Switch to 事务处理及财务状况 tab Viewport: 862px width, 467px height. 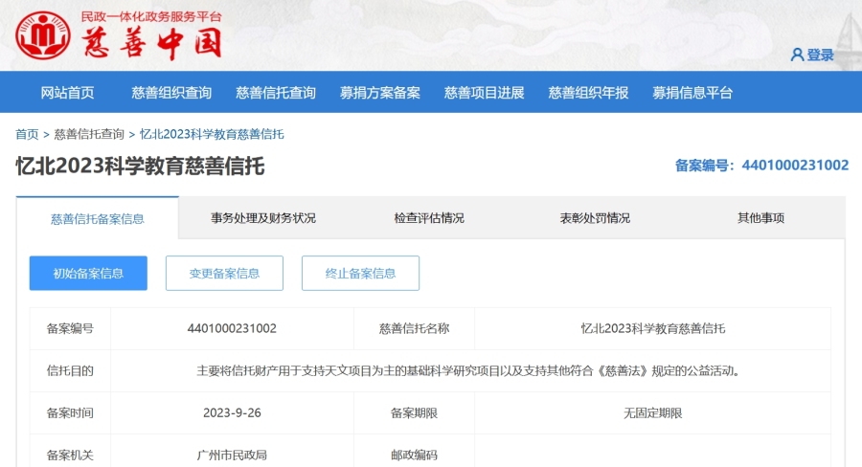coord(263,218)
